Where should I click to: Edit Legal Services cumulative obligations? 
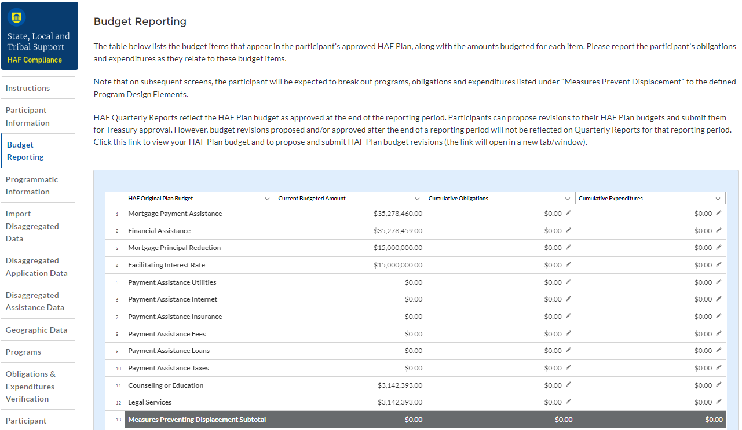568,402
